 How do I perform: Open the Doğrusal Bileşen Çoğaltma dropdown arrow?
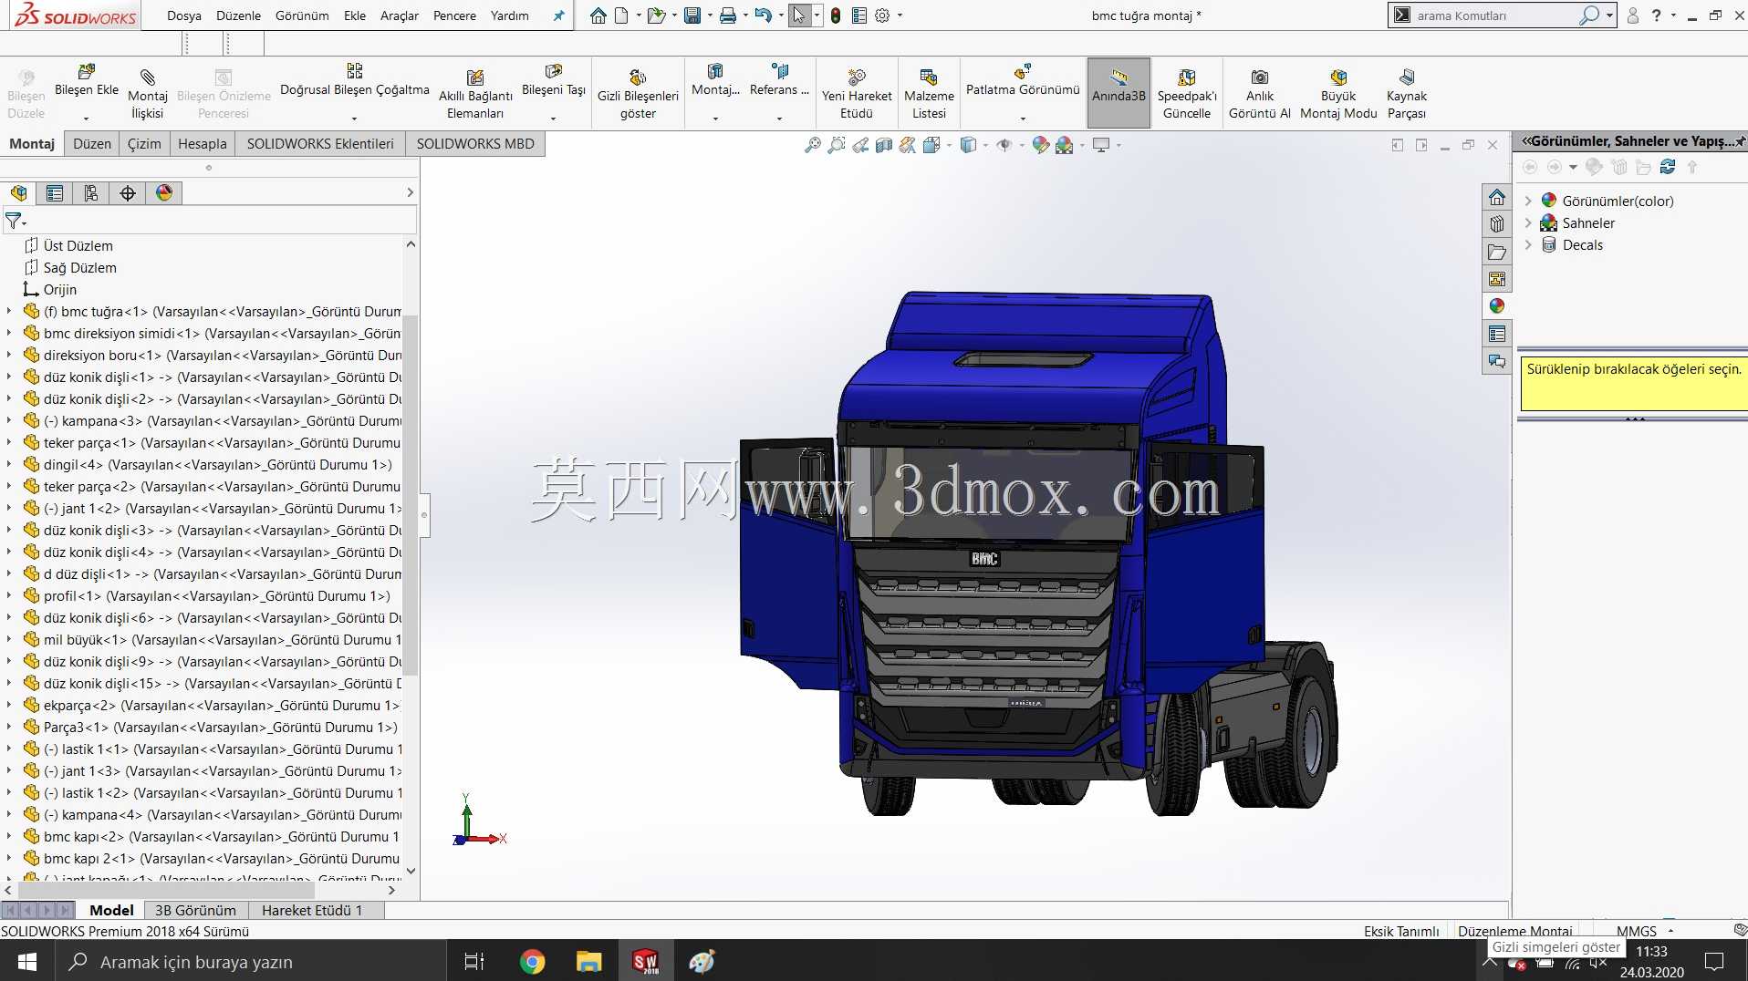click(x=354, y=119)
